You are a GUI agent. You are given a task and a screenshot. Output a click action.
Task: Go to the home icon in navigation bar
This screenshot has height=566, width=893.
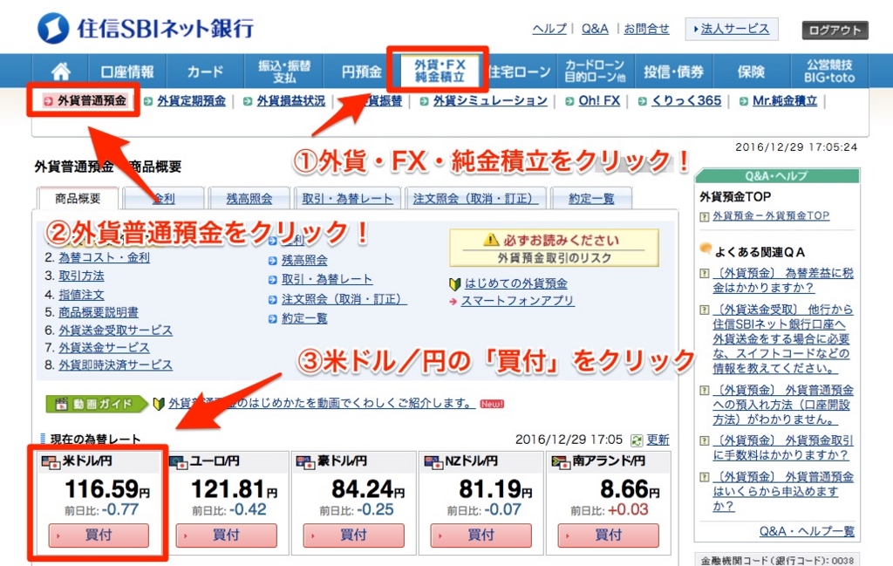click(x=60, y=72)
